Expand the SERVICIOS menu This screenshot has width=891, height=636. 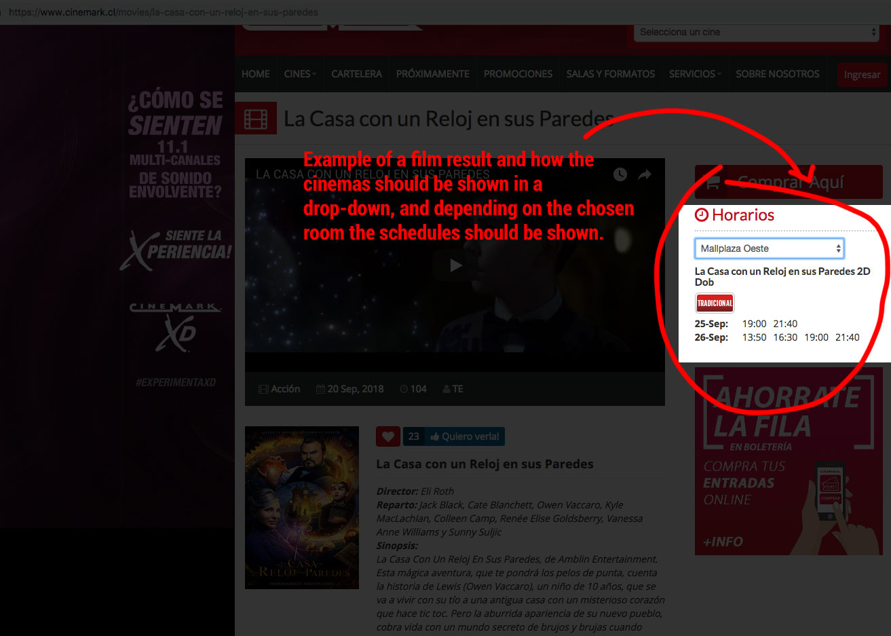[x=695, y=74]
